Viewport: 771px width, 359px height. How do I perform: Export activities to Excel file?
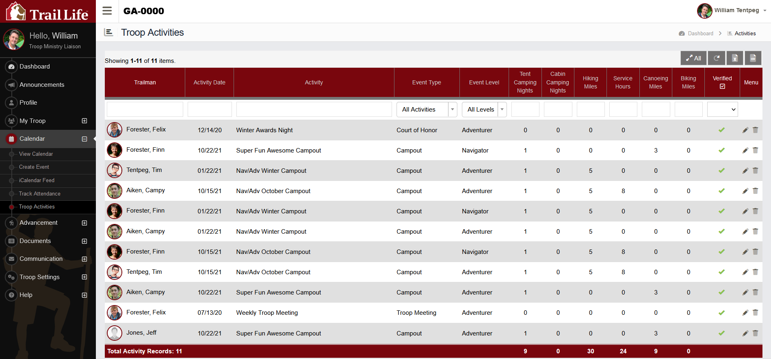(735, 58)
